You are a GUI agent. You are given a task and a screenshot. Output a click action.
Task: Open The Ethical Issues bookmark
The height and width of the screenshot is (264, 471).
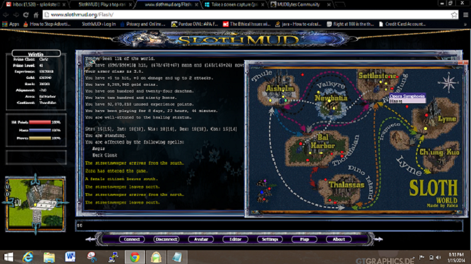246,24
